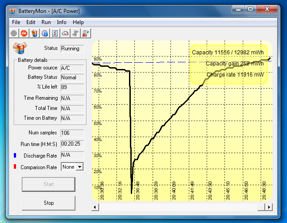The image size is (287, 223).
Task: Click the disabled Start button
Action: point(49,184)
